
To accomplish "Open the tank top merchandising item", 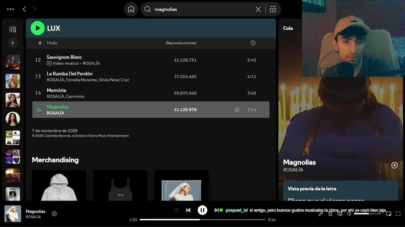I will [120, 185].
